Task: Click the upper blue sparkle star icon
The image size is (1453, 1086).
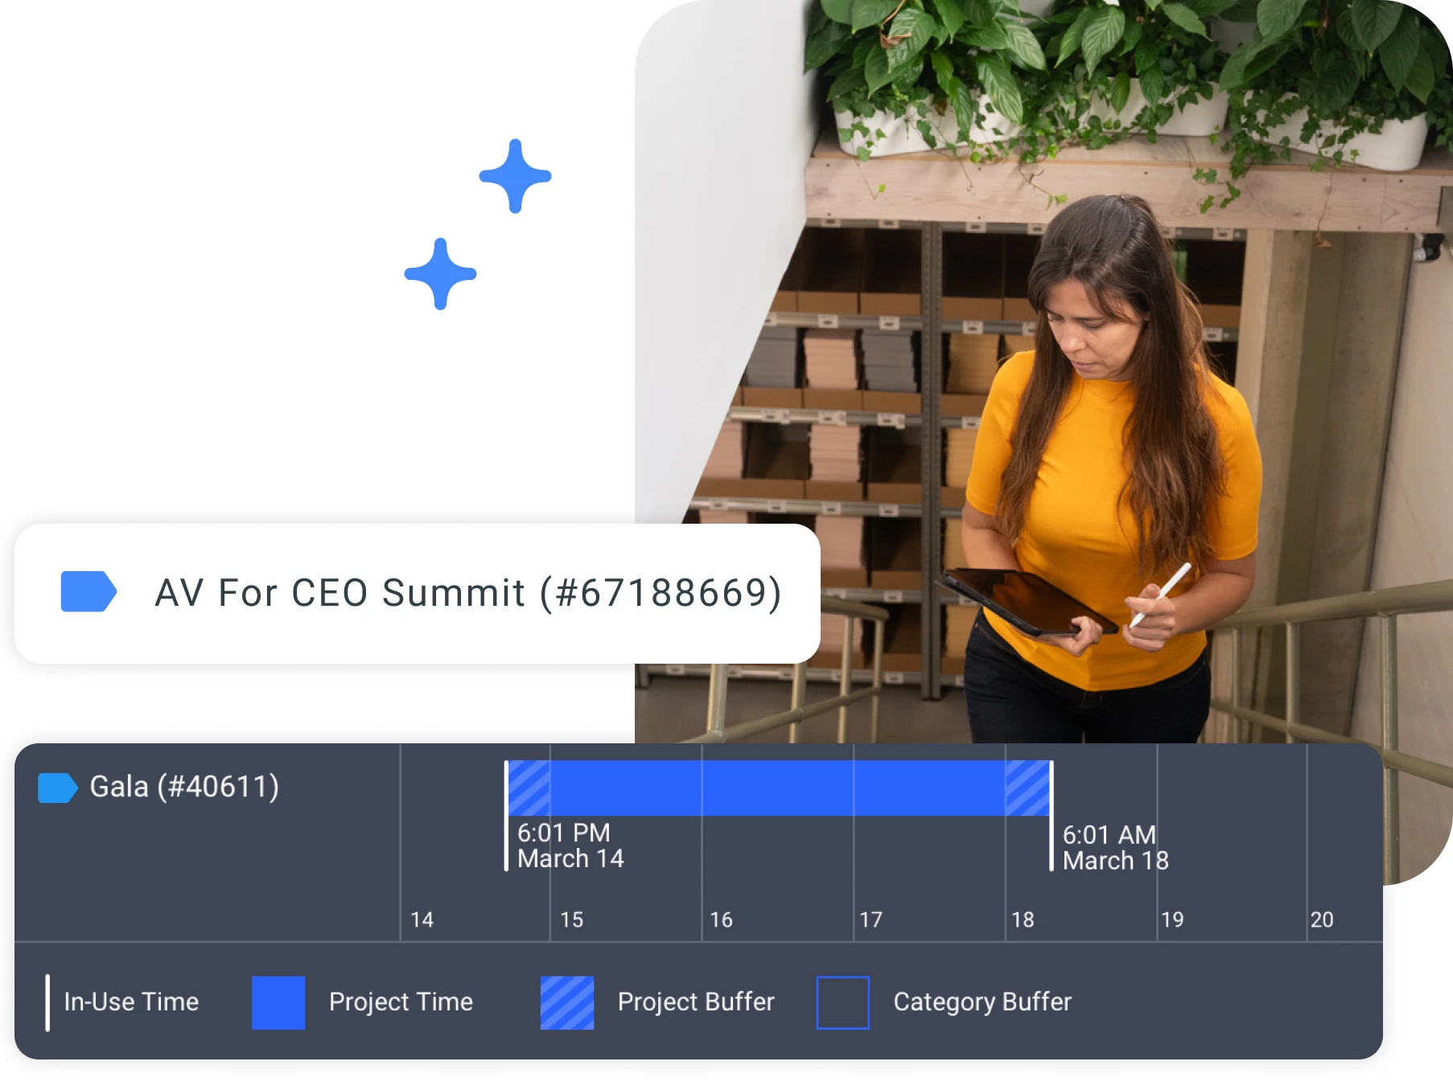Action: click(515, 176)
